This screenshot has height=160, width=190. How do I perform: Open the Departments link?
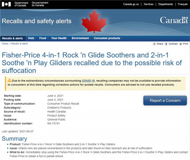[x=166, y=4]
